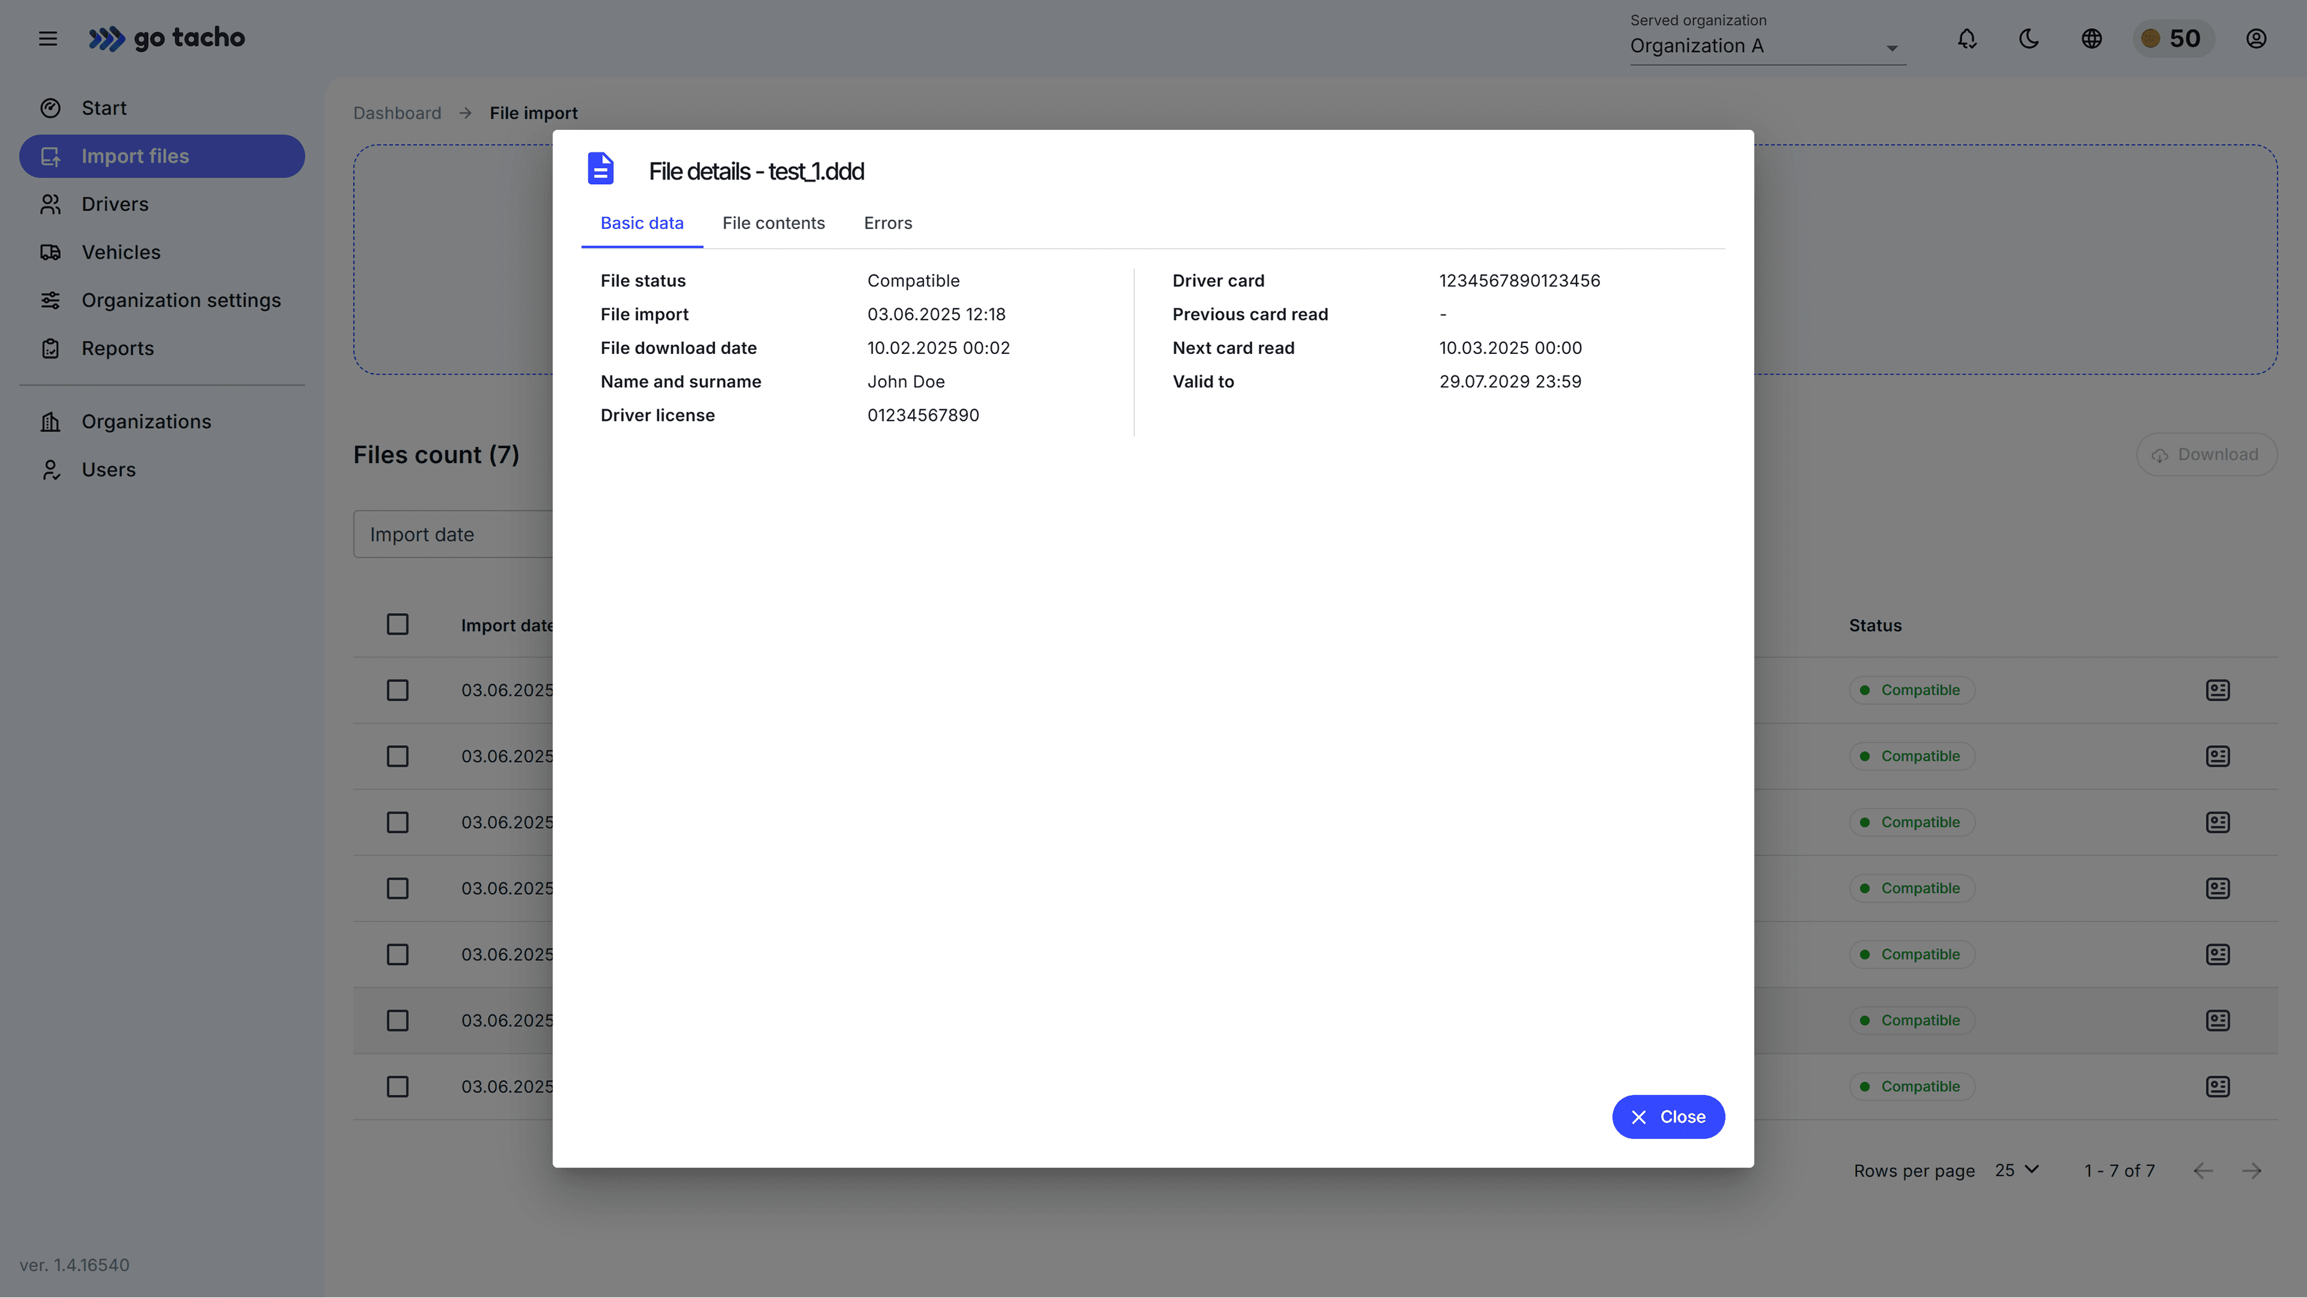Close the file details dialog
Image resolution: width=2307 pixels, height=1298 pixels.
click(x=1668, y=1116)
